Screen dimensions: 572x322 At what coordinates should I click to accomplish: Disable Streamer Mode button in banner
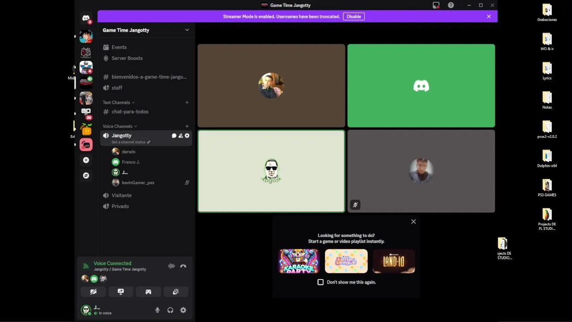pos(354,17)
